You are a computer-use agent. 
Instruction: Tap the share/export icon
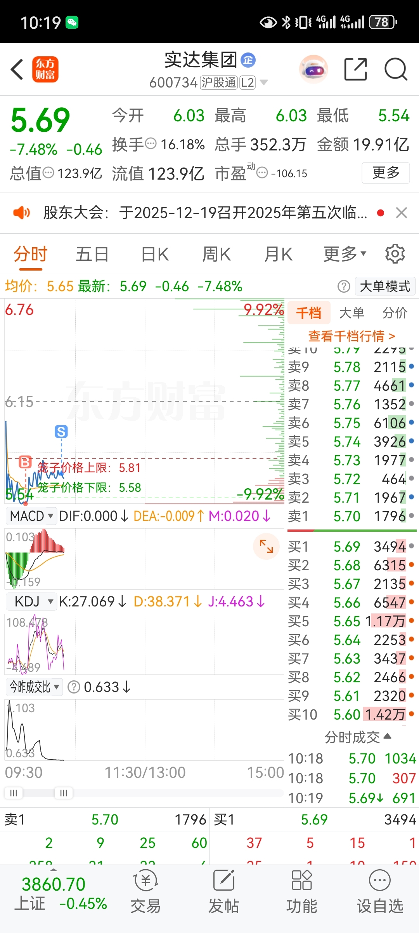tap(355, 69)
